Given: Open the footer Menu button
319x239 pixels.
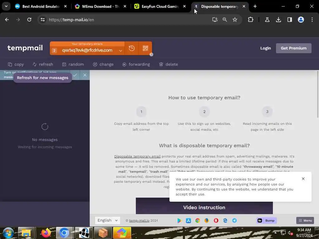Looking at the screenshot, I should point(305,221).
